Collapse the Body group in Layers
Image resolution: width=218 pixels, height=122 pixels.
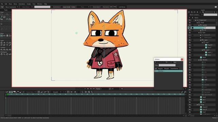(197, 105)
